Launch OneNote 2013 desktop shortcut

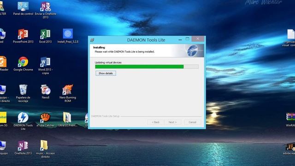coord(23,148)
